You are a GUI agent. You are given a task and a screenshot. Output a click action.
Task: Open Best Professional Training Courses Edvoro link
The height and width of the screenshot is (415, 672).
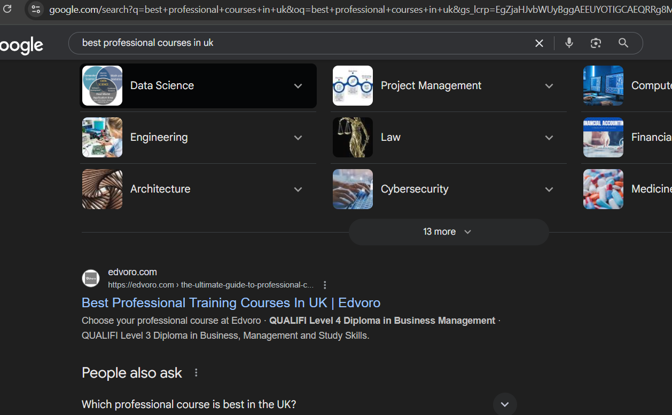(231, 303)
